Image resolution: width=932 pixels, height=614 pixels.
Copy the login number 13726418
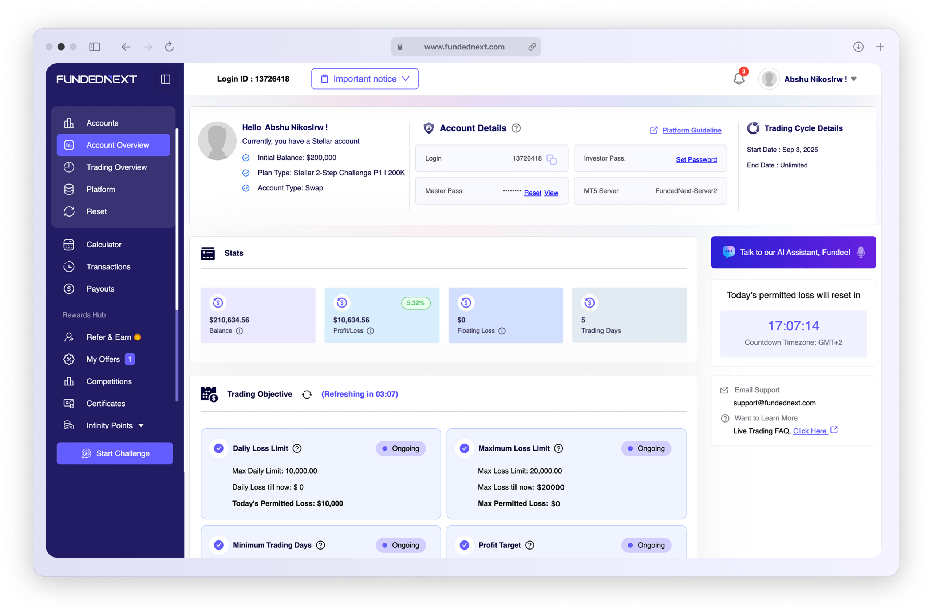tap(552, 159)
